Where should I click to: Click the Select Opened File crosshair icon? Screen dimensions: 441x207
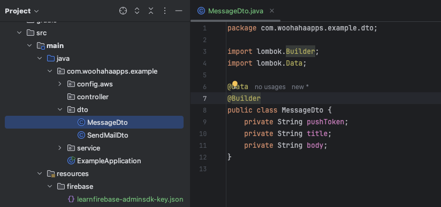click(123, 11)
